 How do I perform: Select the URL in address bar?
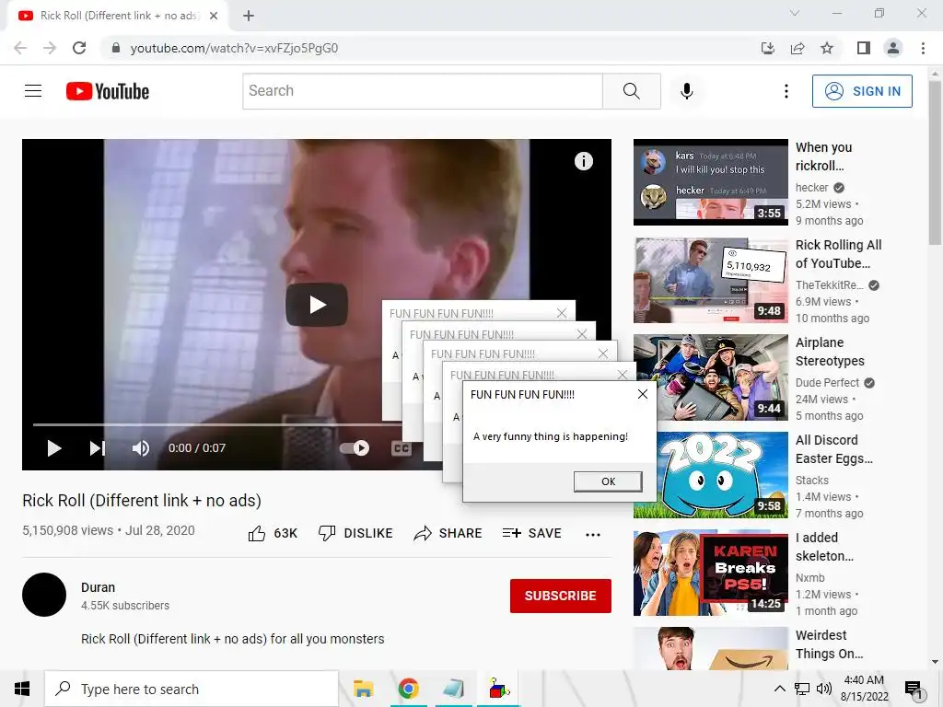point(234,48)
